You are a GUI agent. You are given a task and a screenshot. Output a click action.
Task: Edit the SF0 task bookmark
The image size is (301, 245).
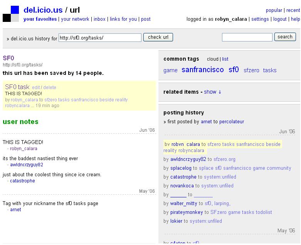[36, 88]
